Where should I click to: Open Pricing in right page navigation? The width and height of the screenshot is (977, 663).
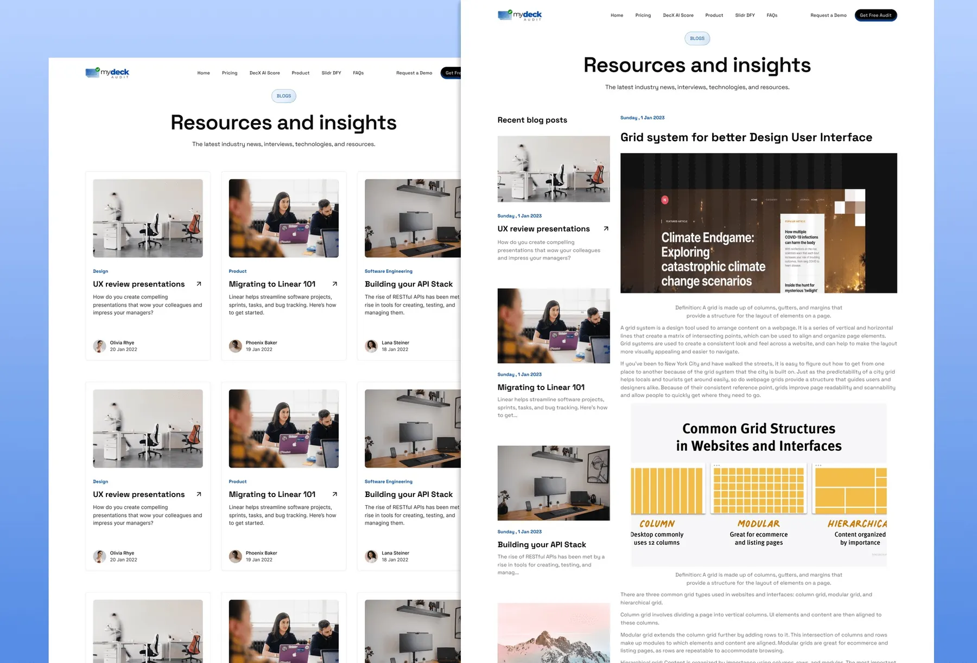[x=643, y=15]
